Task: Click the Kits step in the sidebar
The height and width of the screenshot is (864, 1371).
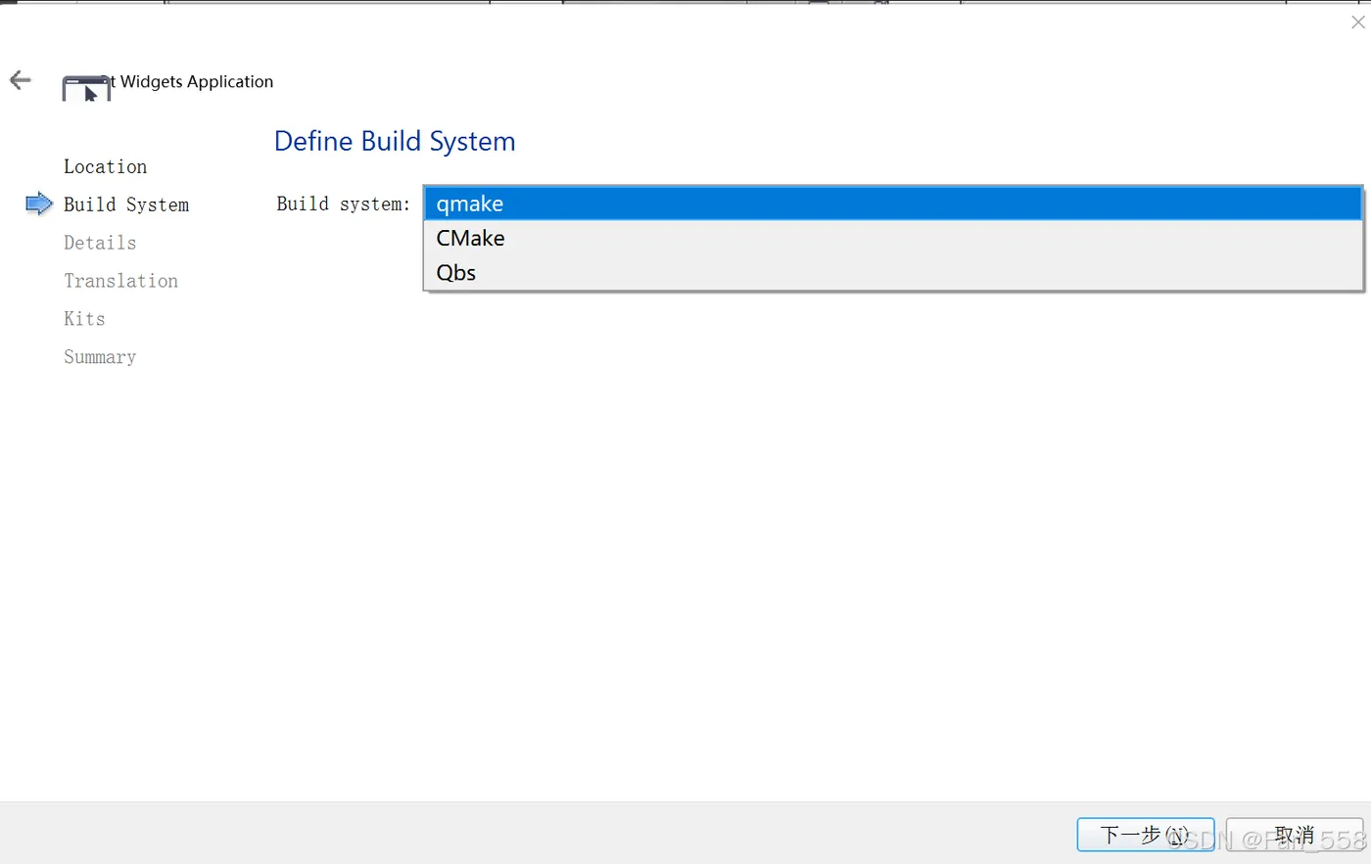Action: (84, 319)
